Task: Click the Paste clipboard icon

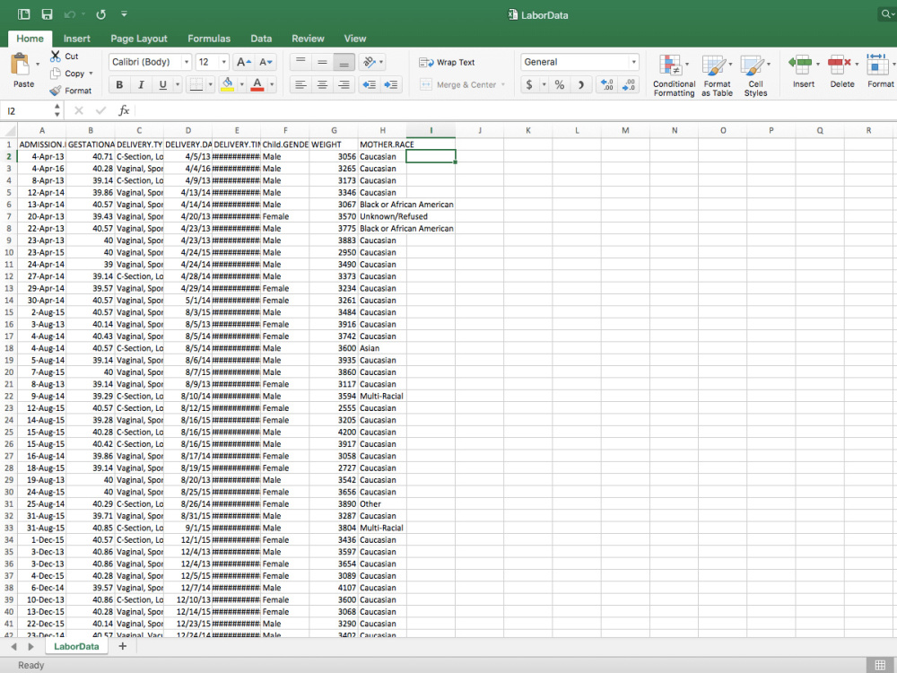Action: (21, 64)
